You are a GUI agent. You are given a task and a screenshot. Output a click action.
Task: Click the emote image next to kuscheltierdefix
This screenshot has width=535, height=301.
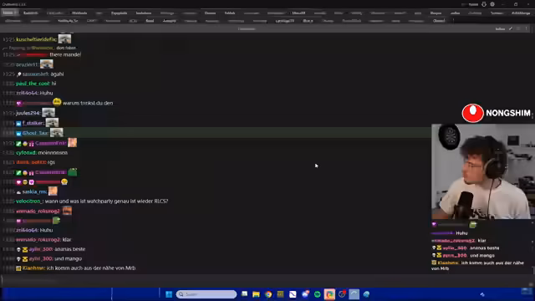(x=64, y=39)
